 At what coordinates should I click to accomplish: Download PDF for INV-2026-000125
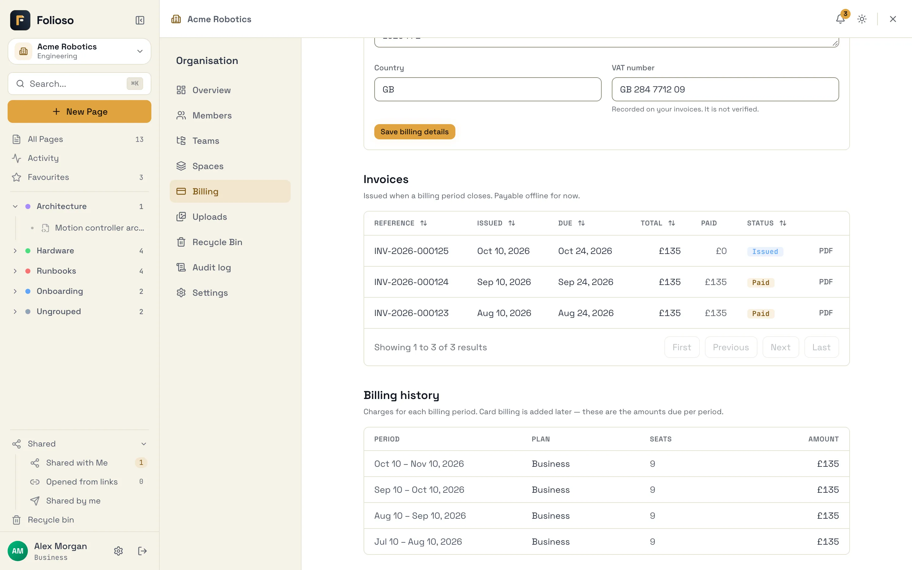point(826,251)
